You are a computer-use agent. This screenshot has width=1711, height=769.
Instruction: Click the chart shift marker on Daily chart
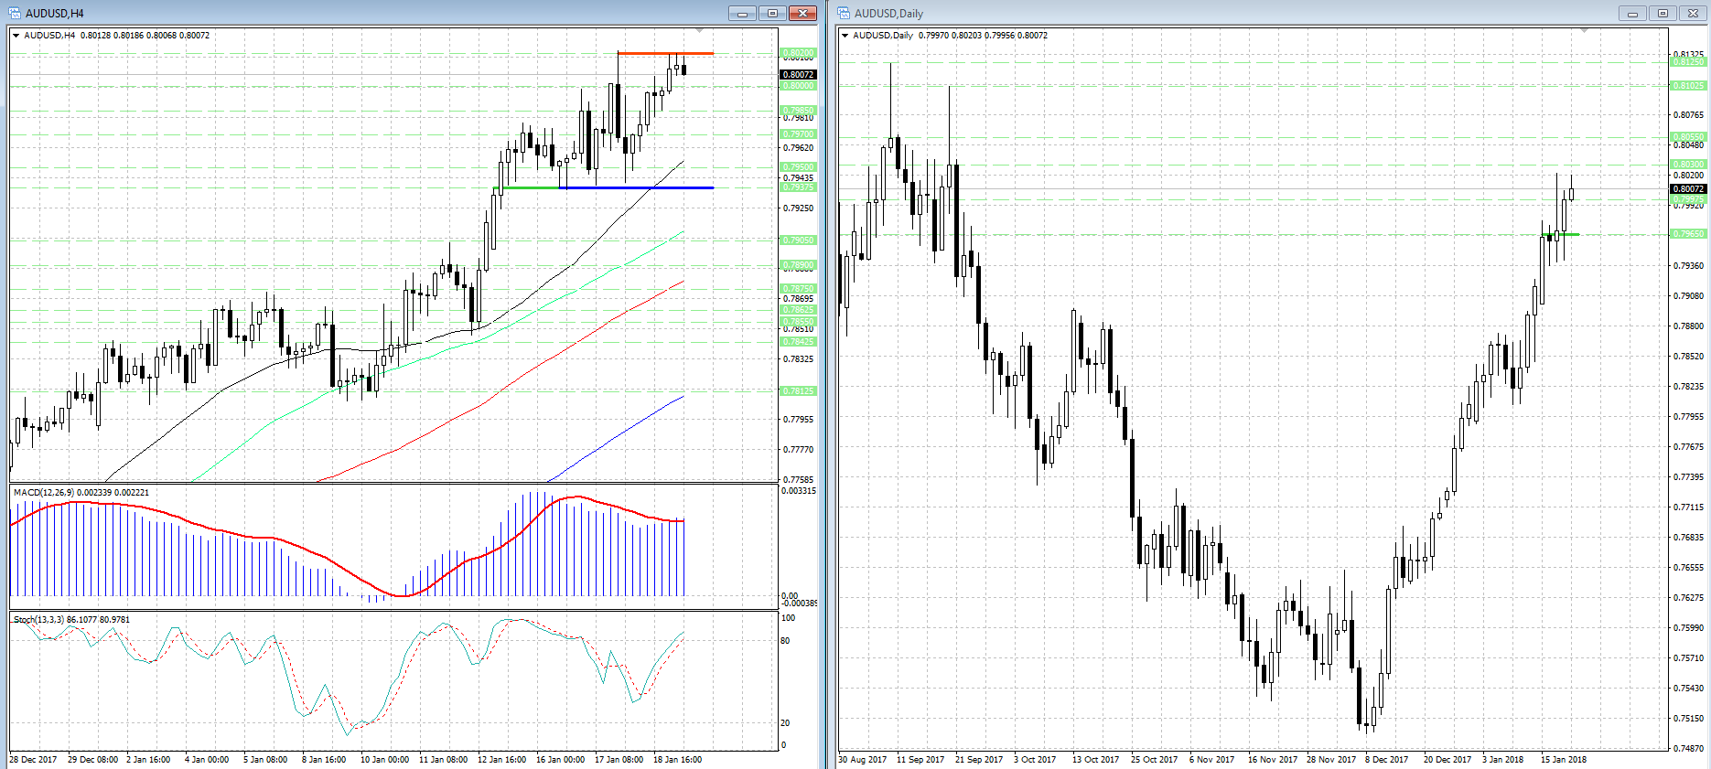tap(1584, 31)
